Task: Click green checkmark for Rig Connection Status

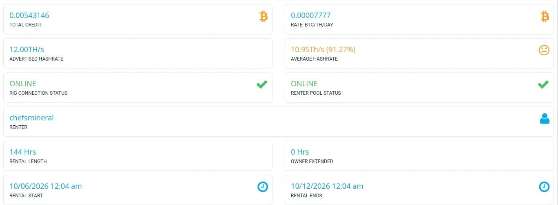Action: (x=262, y=85)
